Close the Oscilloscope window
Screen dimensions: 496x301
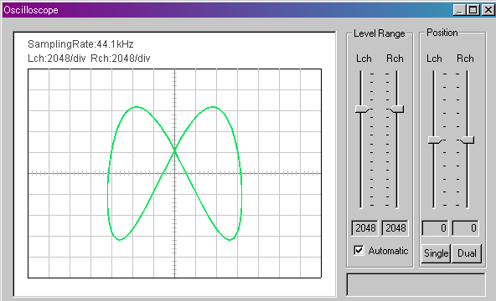tap(488, 10)
